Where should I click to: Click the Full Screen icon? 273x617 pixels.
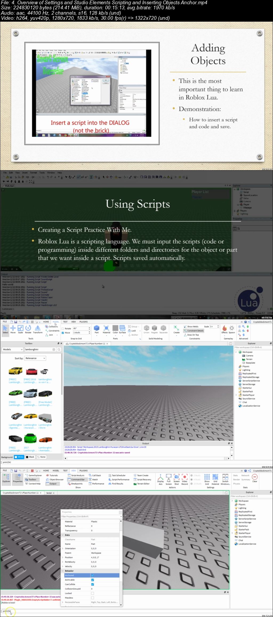(168, 479)
